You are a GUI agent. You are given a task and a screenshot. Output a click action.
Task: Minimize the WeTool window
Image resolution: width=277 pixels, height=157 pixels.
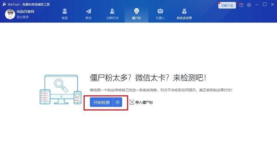(257, 5)
